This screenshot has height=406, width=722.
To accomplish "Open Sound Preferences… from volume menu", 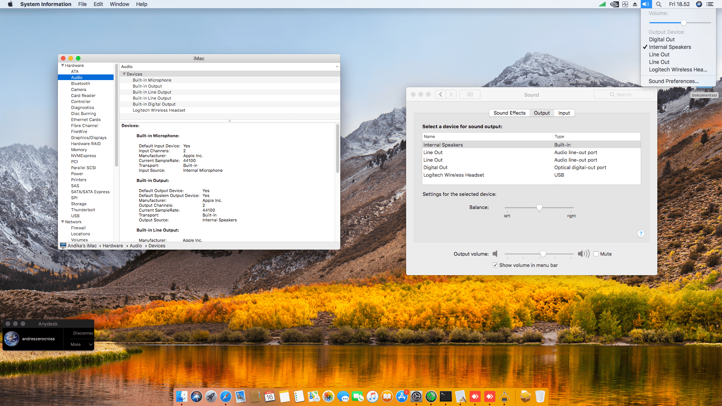I will click(673, 81).
